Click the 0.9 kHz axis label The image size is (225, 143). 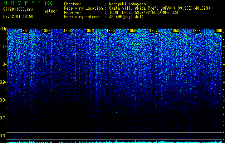[4, 82]
